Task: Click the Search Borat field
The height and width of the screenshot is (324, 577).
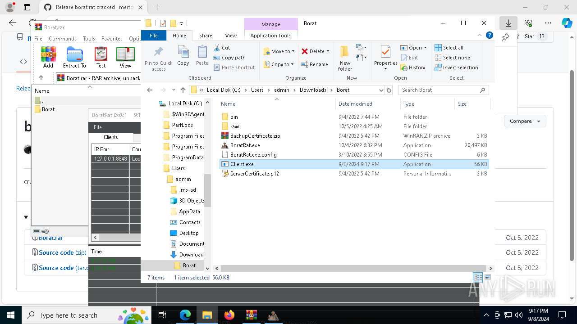Action: 443,90
